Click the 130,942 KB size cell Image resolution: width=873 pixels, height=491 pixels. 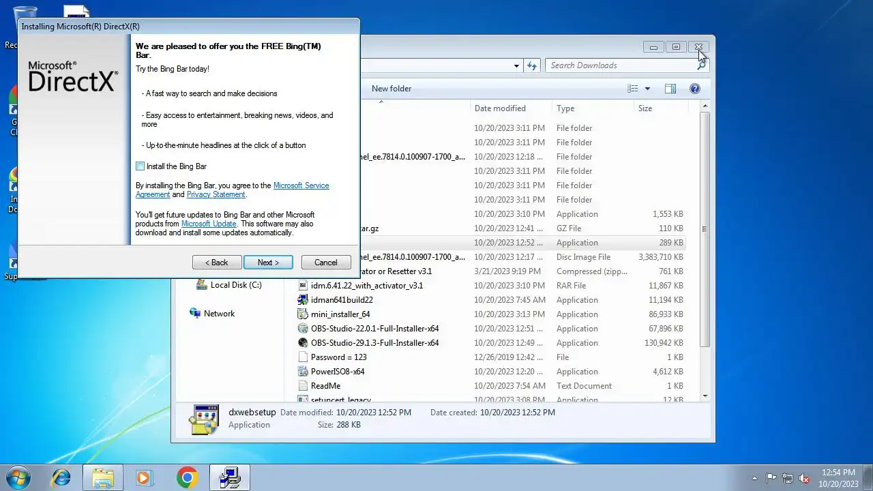tap(664, 343)
